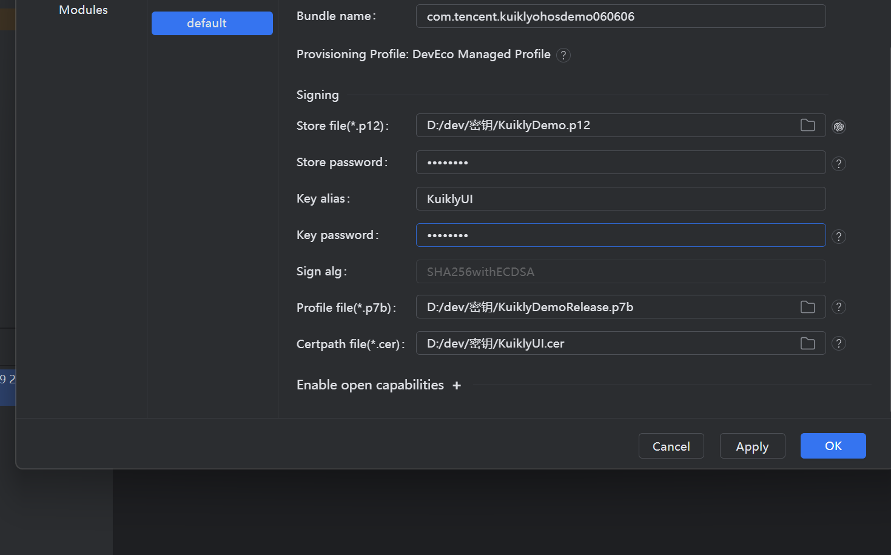Viewport: 891px width, 555px height.
Task: Edit the Bundle name field
Action: pyautogui.click(x=621, y=16)
